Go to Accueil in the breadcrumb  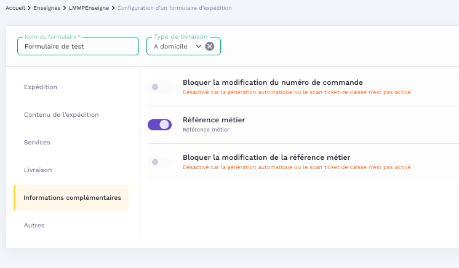click(15, 7)
